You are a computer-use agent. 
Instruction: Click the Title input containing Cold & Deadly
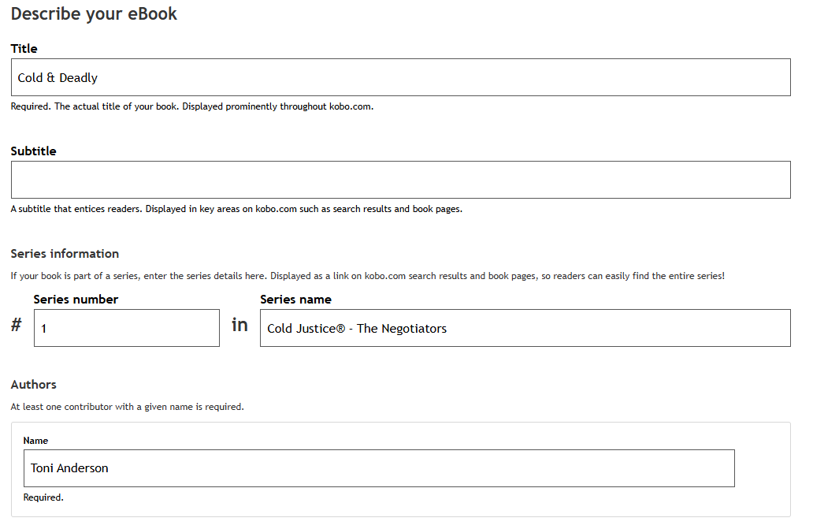click(x=400, y=77)
